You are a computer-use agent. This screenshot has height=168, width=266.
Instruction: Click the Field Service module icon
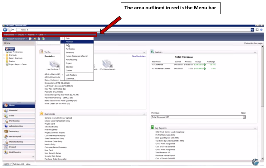[6, 152]
